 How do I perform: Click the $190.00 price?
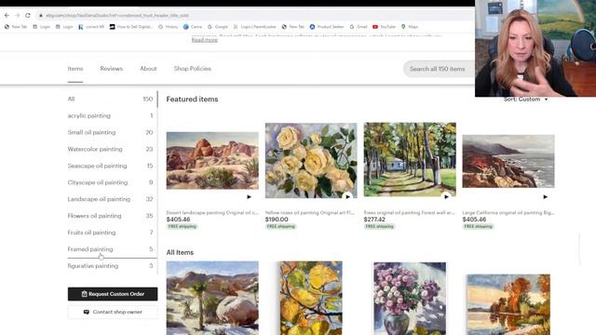pos(277,220)
